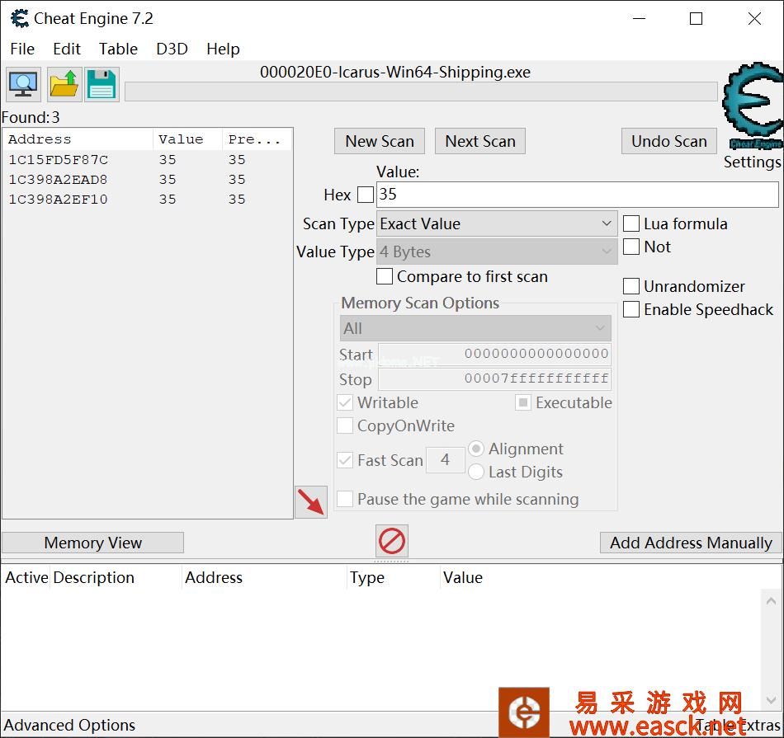Click the Start address field
This screenshot has width=784, height=738.
(494, 354)
